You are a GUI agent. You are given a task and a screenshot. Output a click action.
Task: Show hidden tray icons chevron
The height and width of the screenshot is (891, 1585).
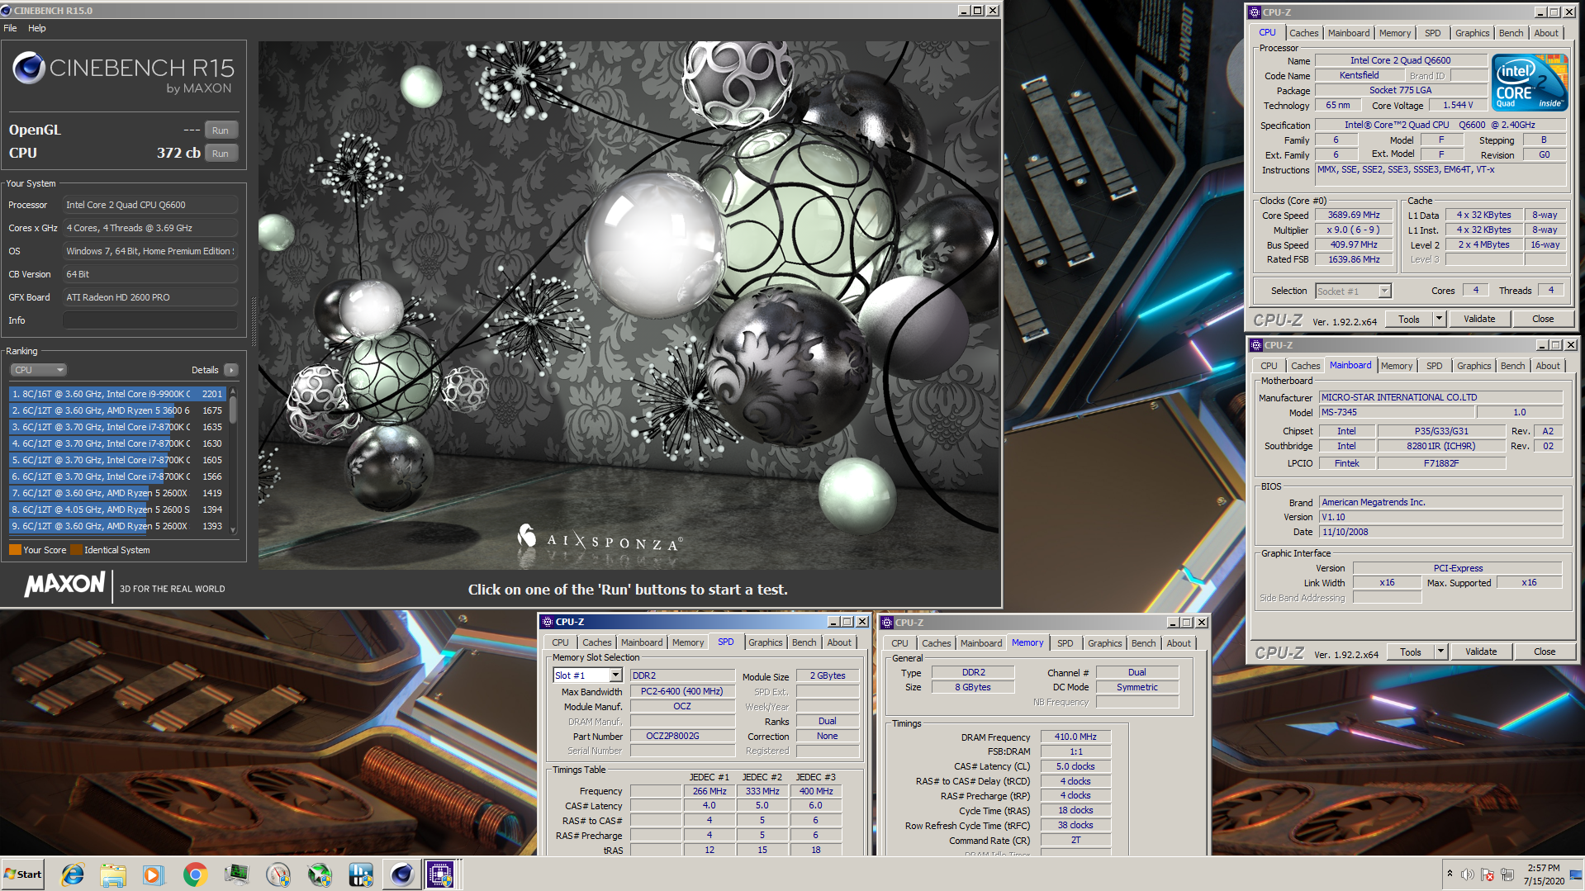pyautogui.click(x=1450, y=874)
